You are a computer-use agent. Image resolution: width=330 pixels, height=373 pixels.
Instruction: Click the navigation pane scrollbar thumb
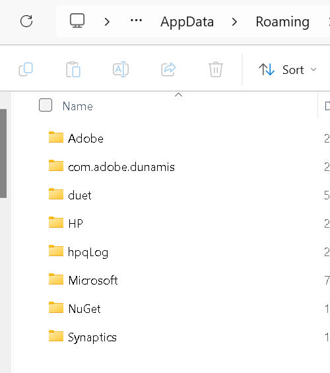point(3,153)
